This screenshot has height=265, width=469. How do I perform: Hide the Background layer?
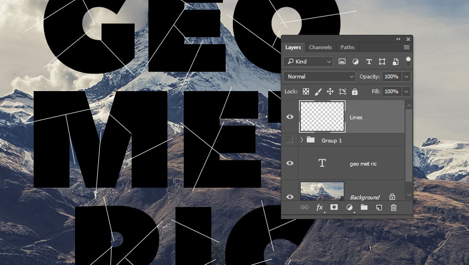point(290,197)
